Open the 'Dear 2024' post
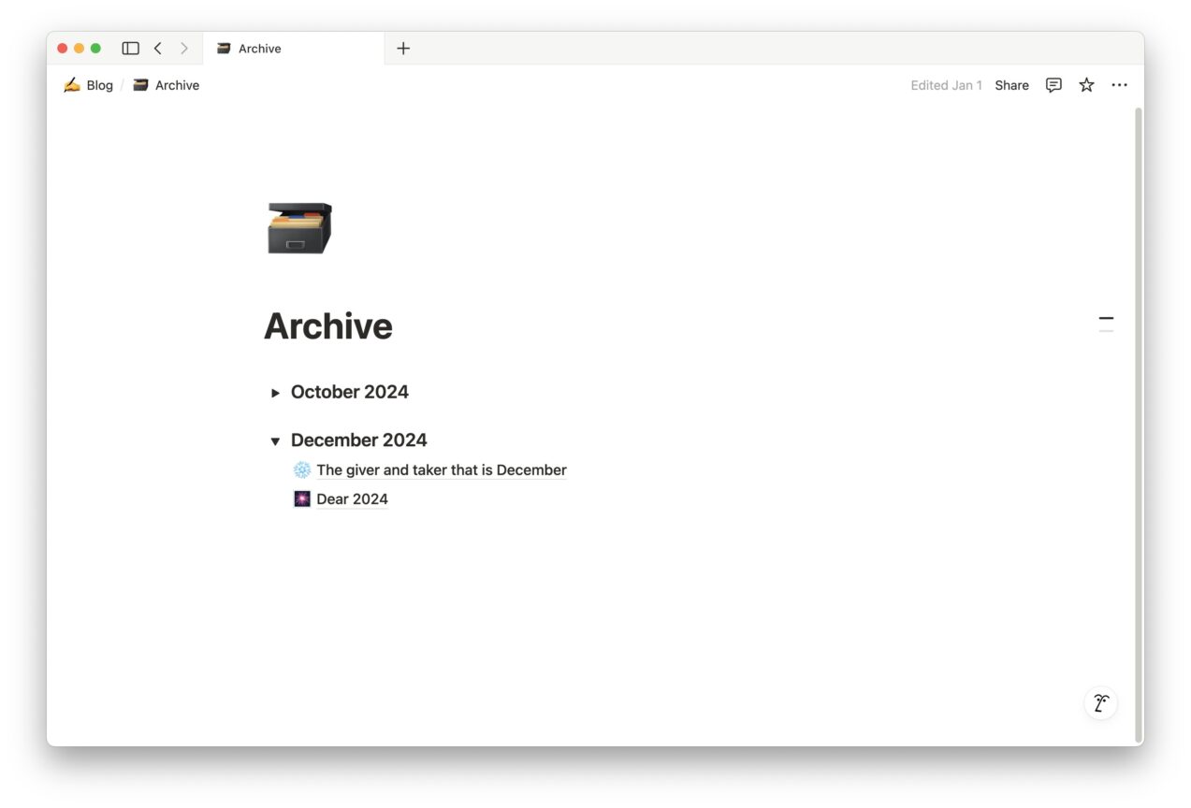The image size is (1191, 808). pyautogui.click(x=352, y=498)
